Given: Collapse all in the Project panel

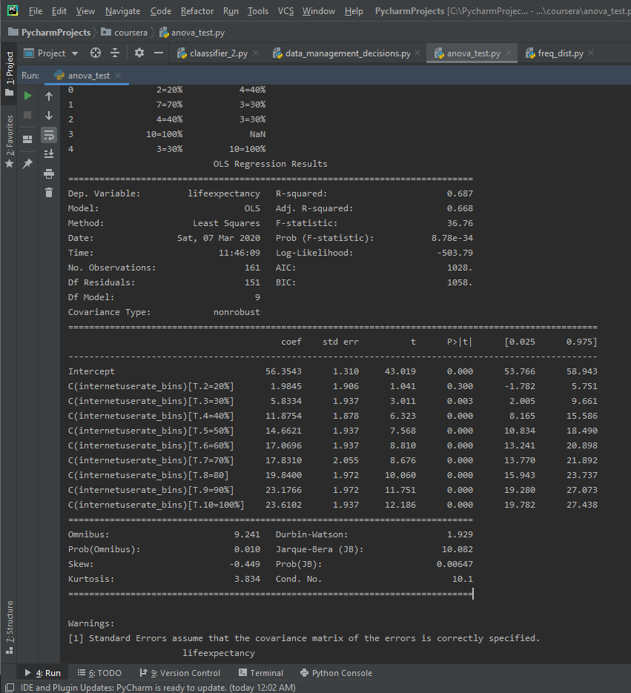Looking at the screenshot, I should point(115,53).
